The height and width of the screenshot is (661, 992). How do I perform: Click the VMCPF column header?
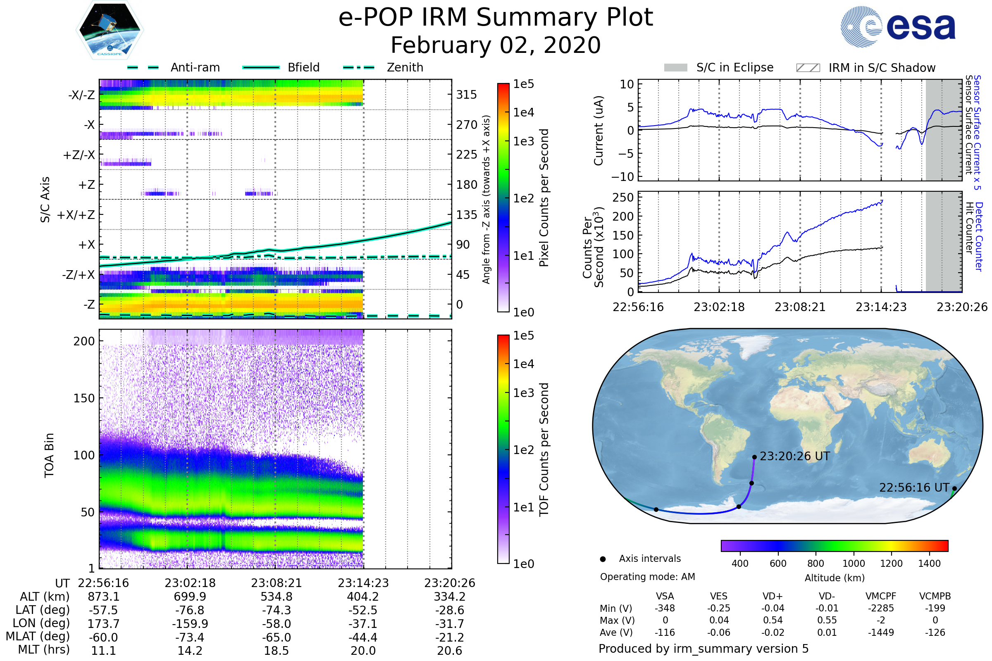click(881, 596)
